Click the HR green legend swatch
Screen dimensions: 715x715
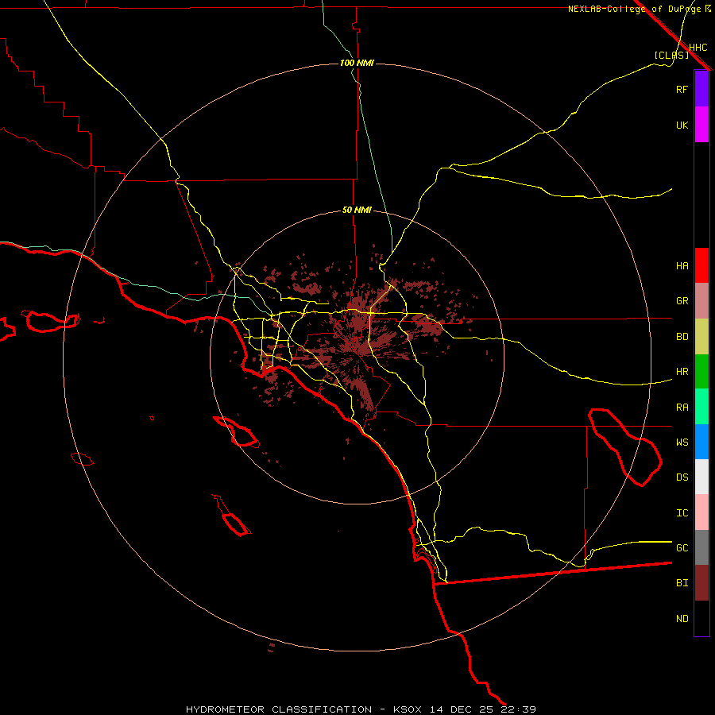click(701, 372)
